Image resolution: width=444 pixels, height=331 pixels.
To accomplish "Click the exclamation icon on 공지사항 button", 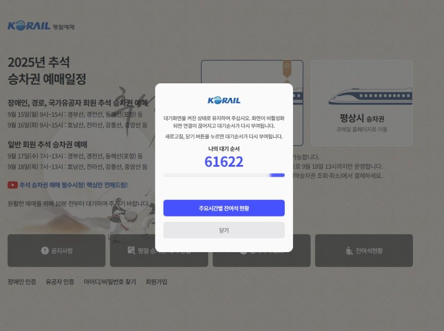I will click(x=45, y=250).
